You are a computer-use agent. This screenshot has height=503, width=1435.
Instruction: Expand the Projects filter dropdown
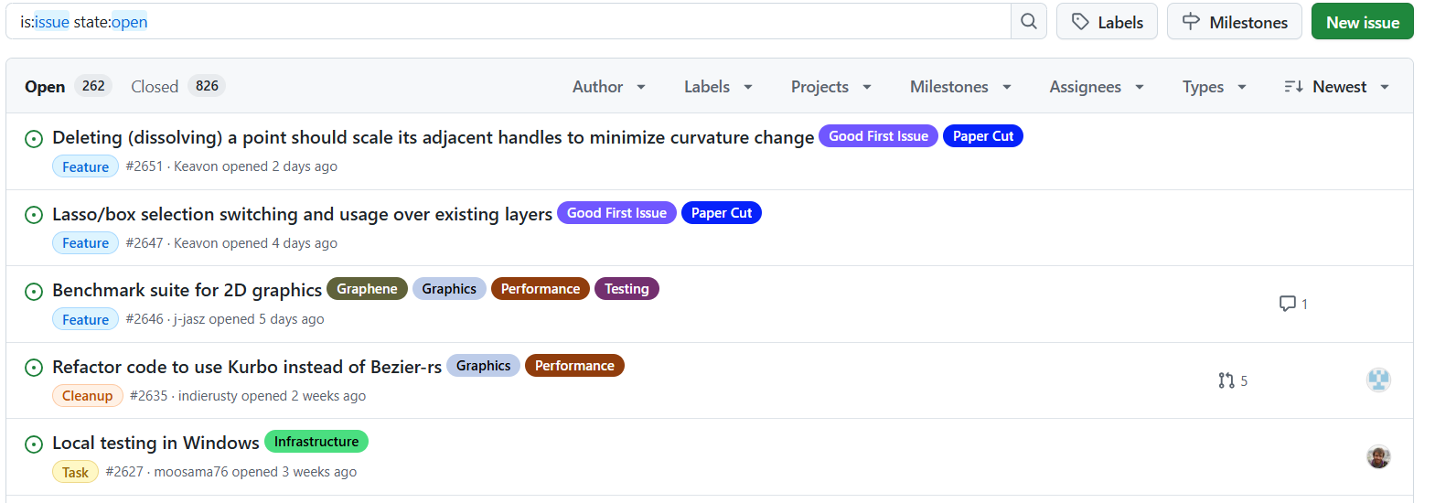click(830, 87)
